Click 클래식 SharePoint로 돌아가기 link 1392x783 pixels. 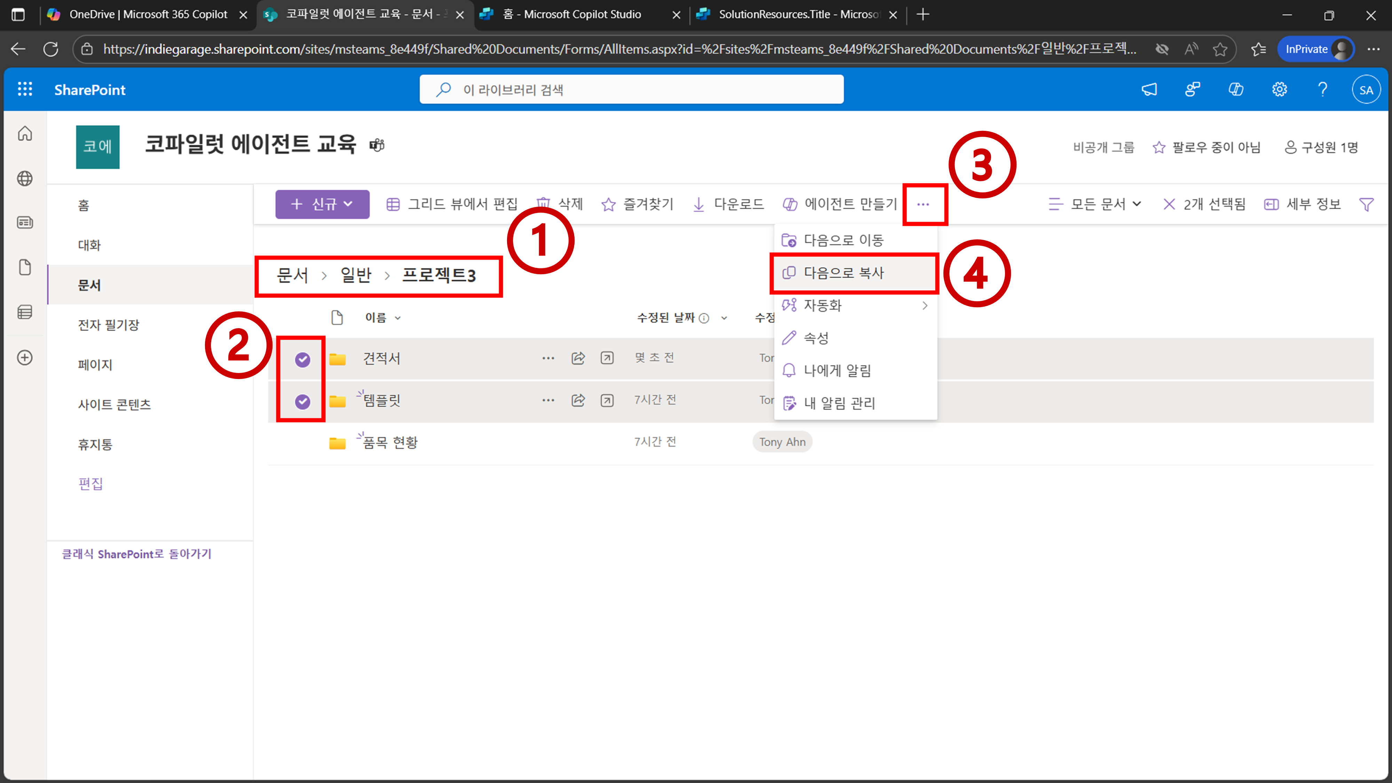point(136,554)
